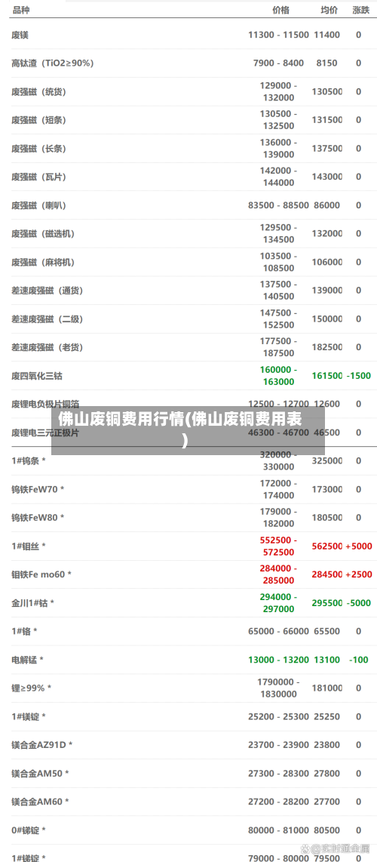Click average price 182500
Viewport: 377px width, 862px height.
(327, 347)
